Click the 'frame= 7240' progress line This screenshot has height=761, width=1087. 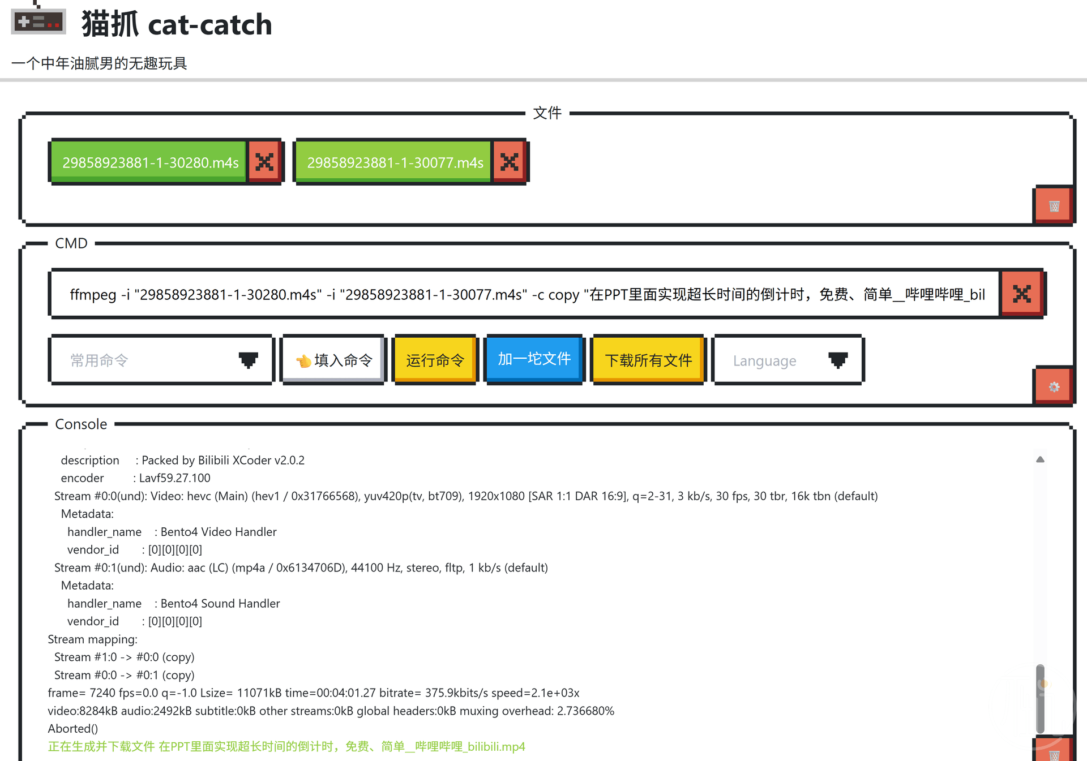(x=314, y=693)
